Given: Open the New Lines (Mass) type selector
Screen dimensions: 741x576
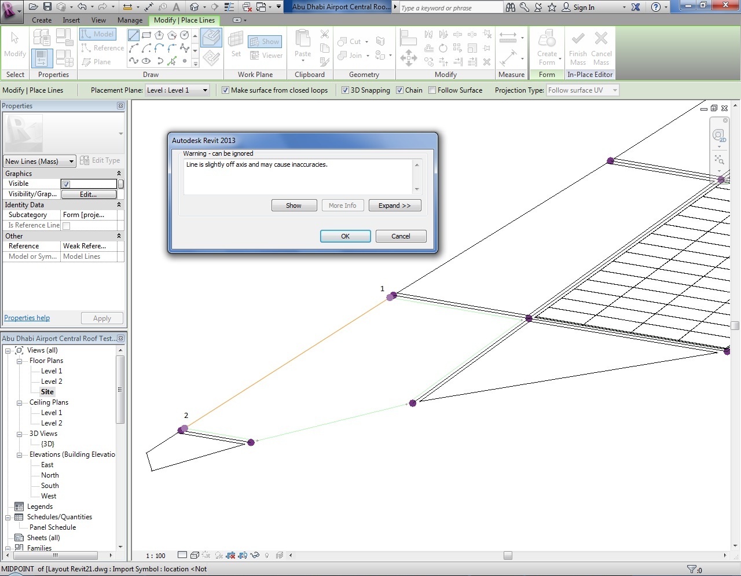Looking at the screenshot, I should click(39, 162).
